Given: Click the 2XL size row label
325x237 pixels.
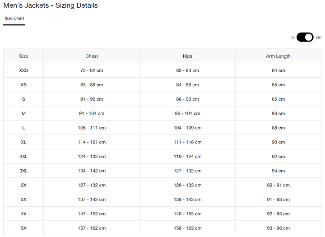Looking at the screenshot, I should (x=23, y=157).
